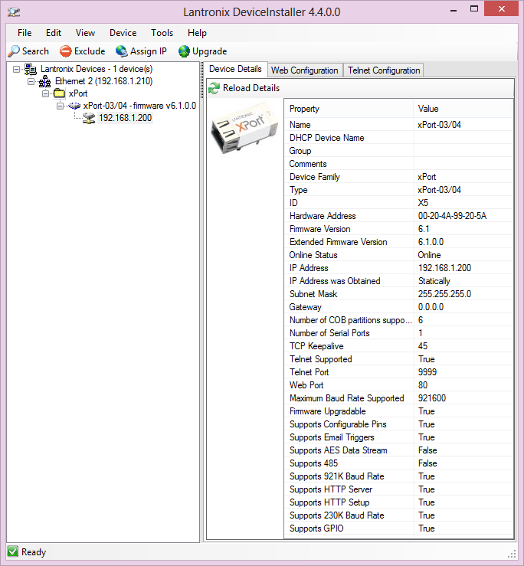Click the IP Address value 192.168.1.200
The width and height of the screenshot is (524, 566).
(444, 268)
